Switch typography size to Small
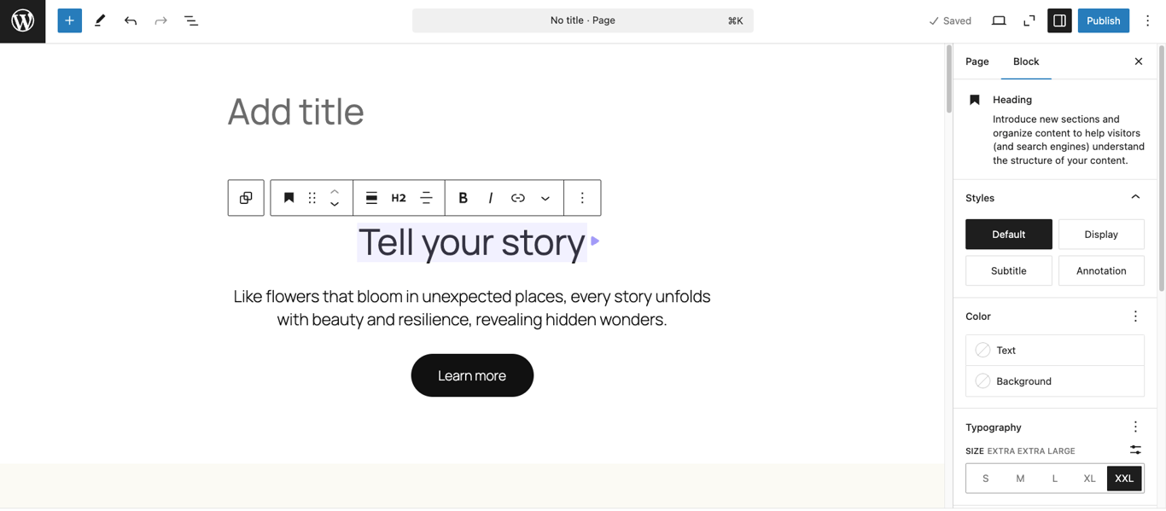1166x511 pixels. [x=985, y=479]
